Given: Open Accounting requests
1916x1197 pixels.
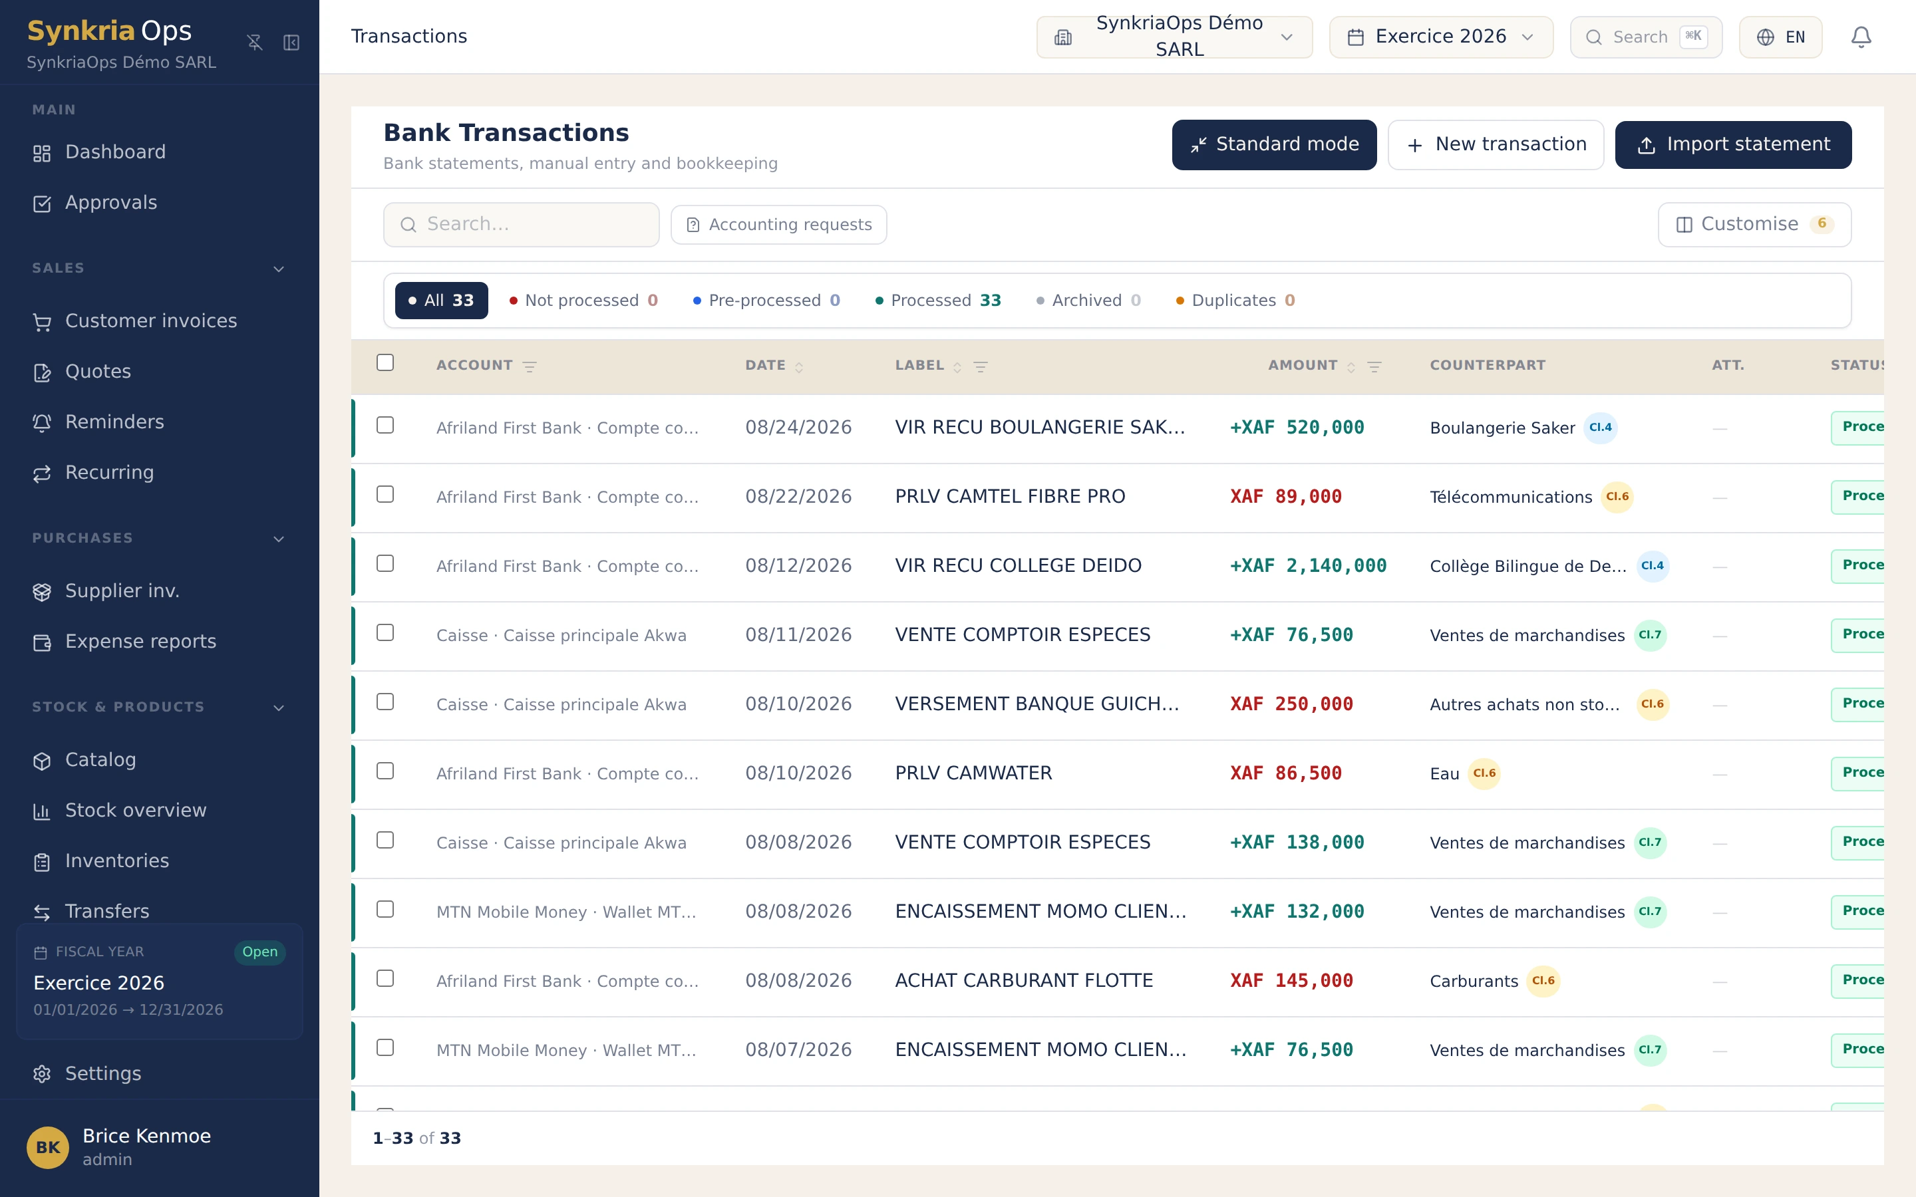Looking at the screenshot, I should [x=778, y=225].
